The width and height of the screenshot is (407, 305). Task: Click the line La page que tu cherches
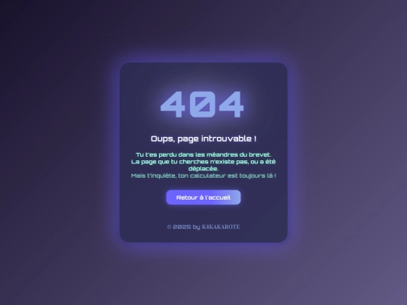[x=203, y=162]
